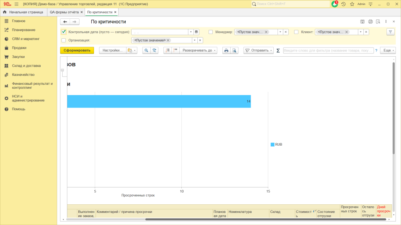Open the vertical three-dot form menu
Viewport: 401px width, 225px height.
[x=386, y=22]
